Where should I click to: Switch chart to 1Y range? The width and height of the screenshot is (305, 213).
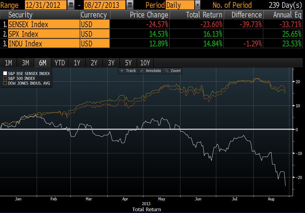click(x=77, y=63)
